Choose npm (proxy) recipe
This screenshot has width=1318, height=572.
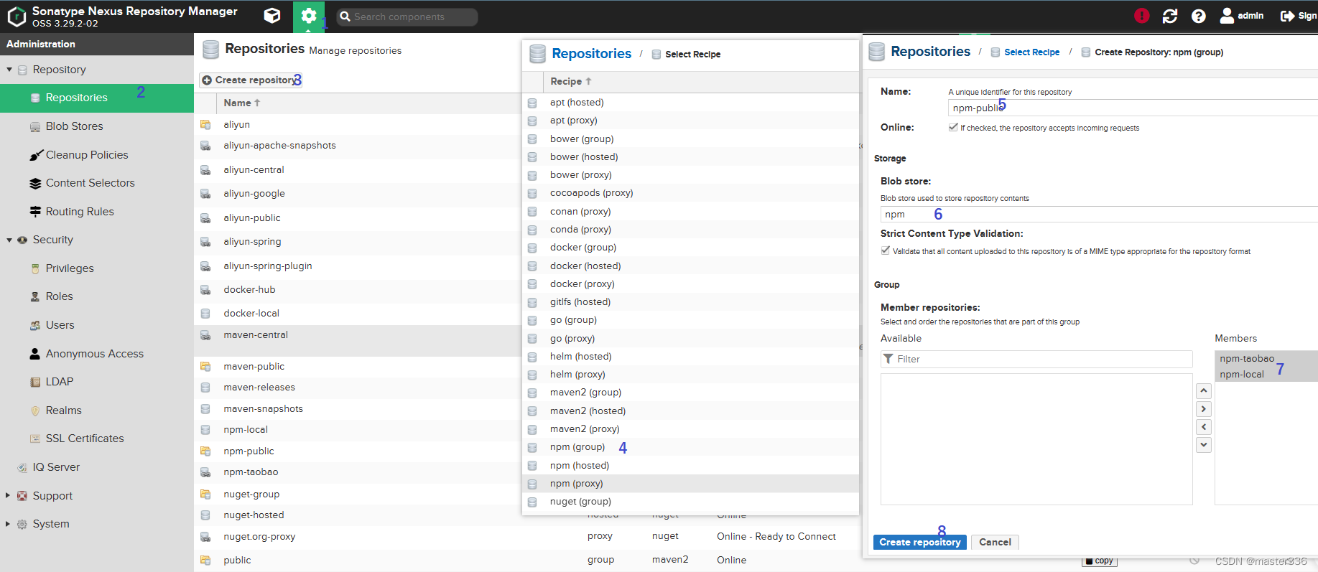click(x=576, y=484)
